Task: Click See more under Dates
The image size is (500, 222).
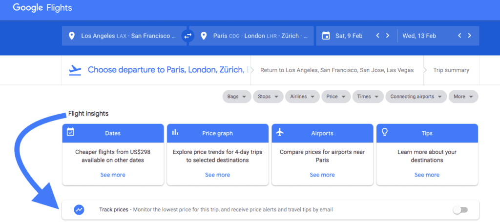Action: point(113,175)
